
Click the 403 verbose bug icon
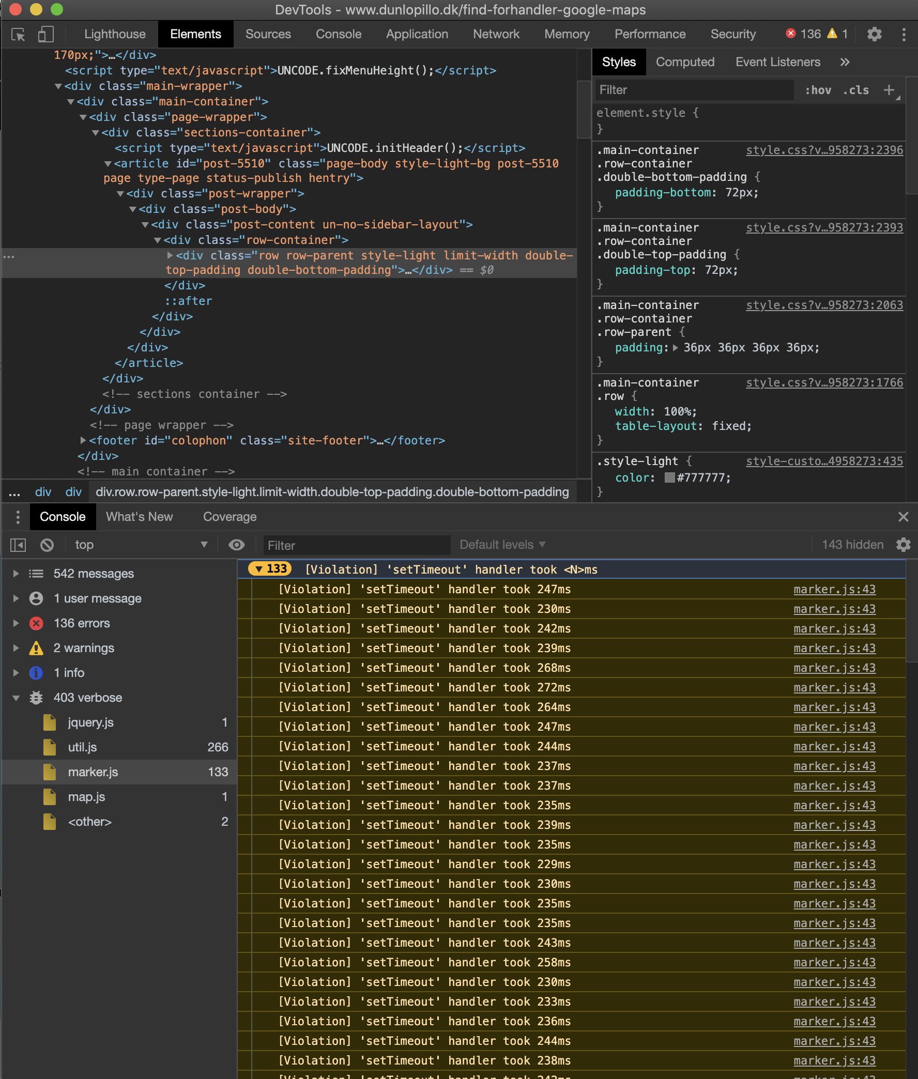(x=36, y=698)
